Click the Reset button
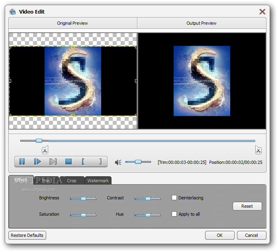The width and height of the screenshot is (278, 252). [x=247, y=206]
